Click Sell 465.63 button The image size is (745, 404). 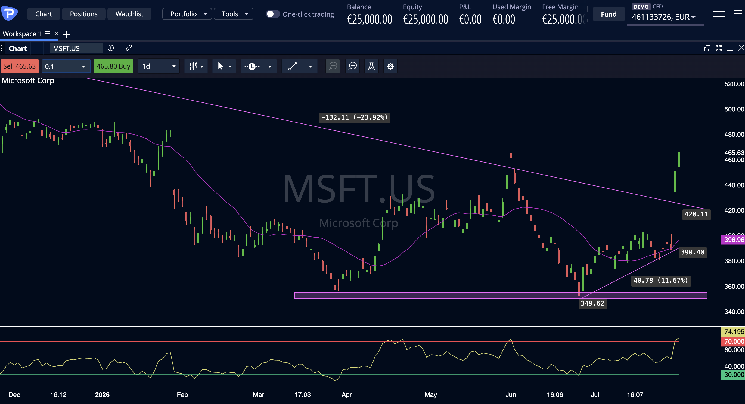click(x=19, y=66)
